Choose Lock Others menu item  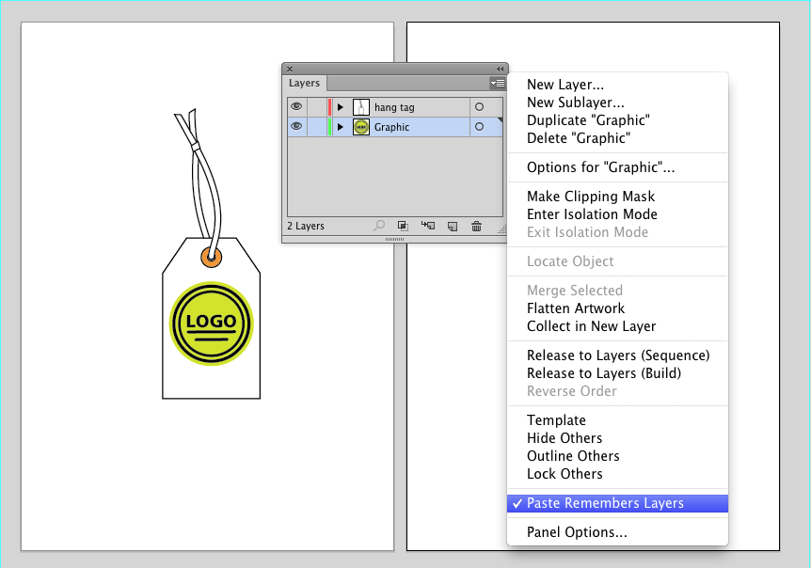565,474
